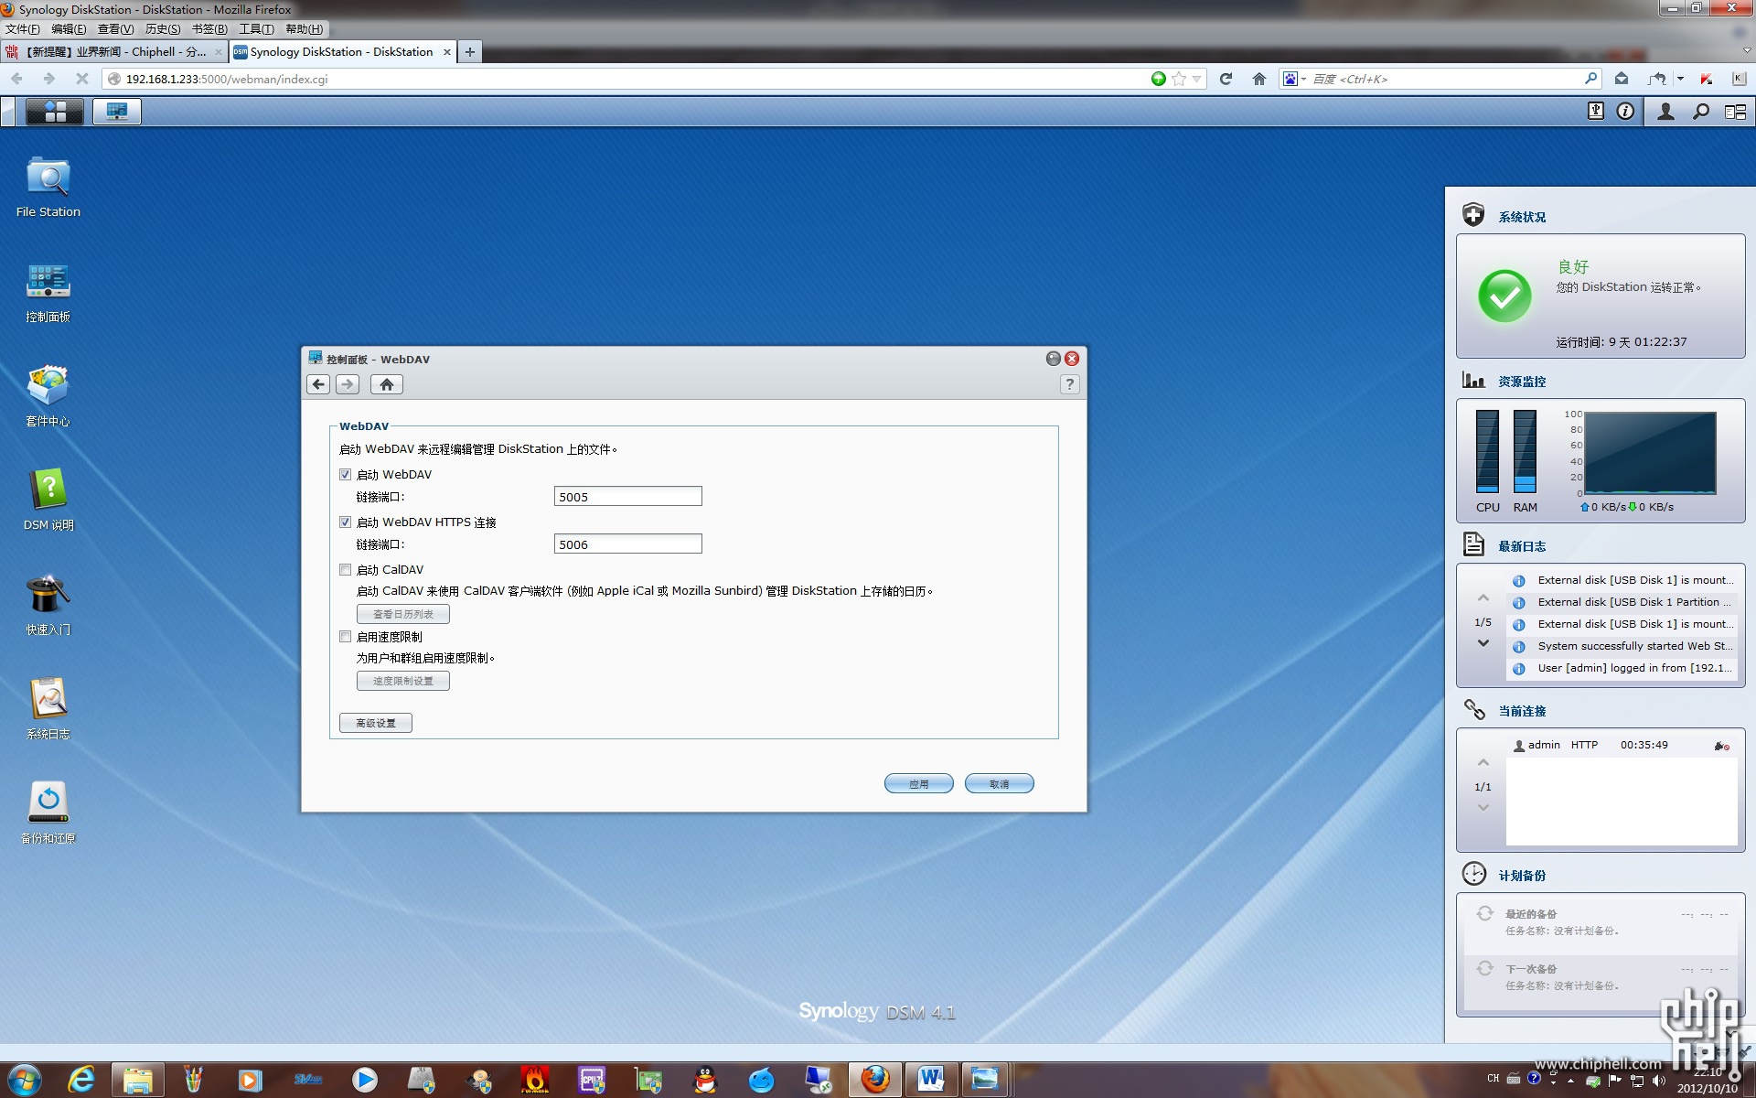Click the 取消 cancel button
Screen dimensions: 1756x1098
[1000, 784]
